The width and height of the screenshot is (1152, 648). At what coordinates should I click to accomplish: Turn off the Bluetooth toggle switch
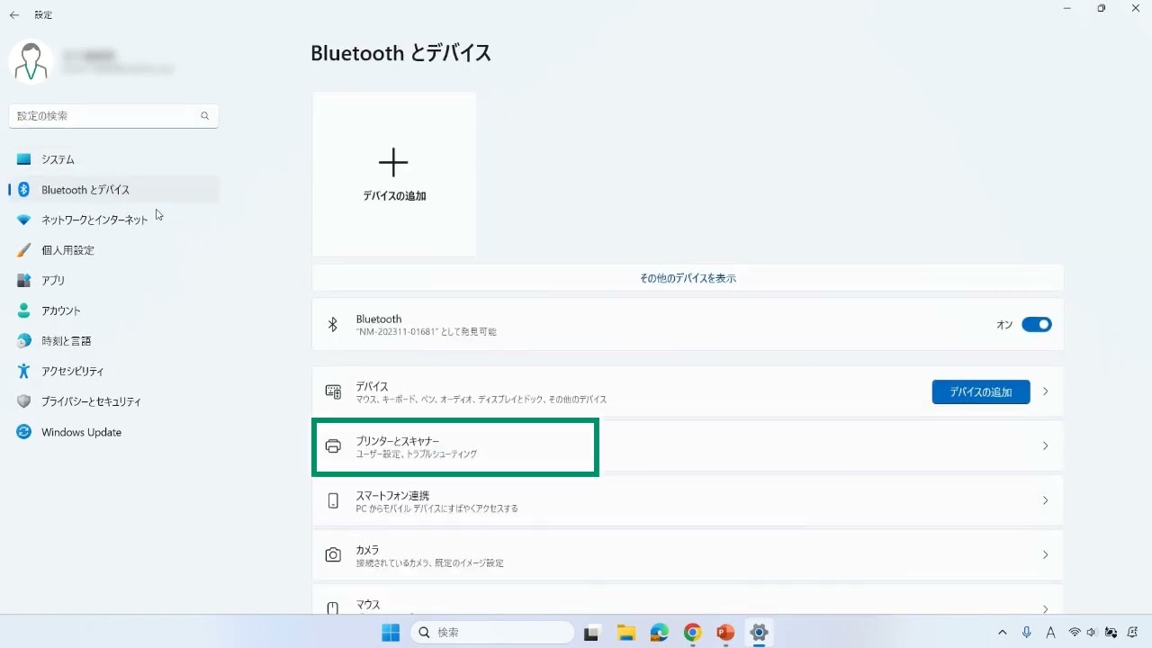click(1037, 325)
